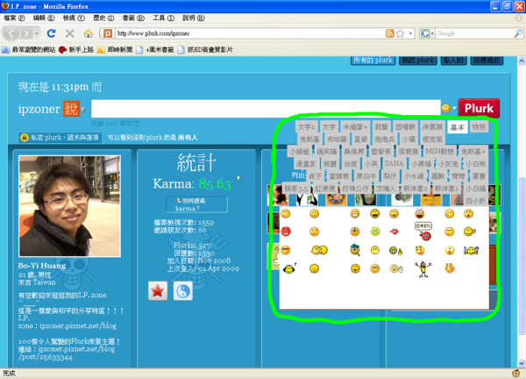The height and width of the screenshot is (379, 526).
Task: Insert the waving smiley with hand emoticon
Action: pos(396,268)
